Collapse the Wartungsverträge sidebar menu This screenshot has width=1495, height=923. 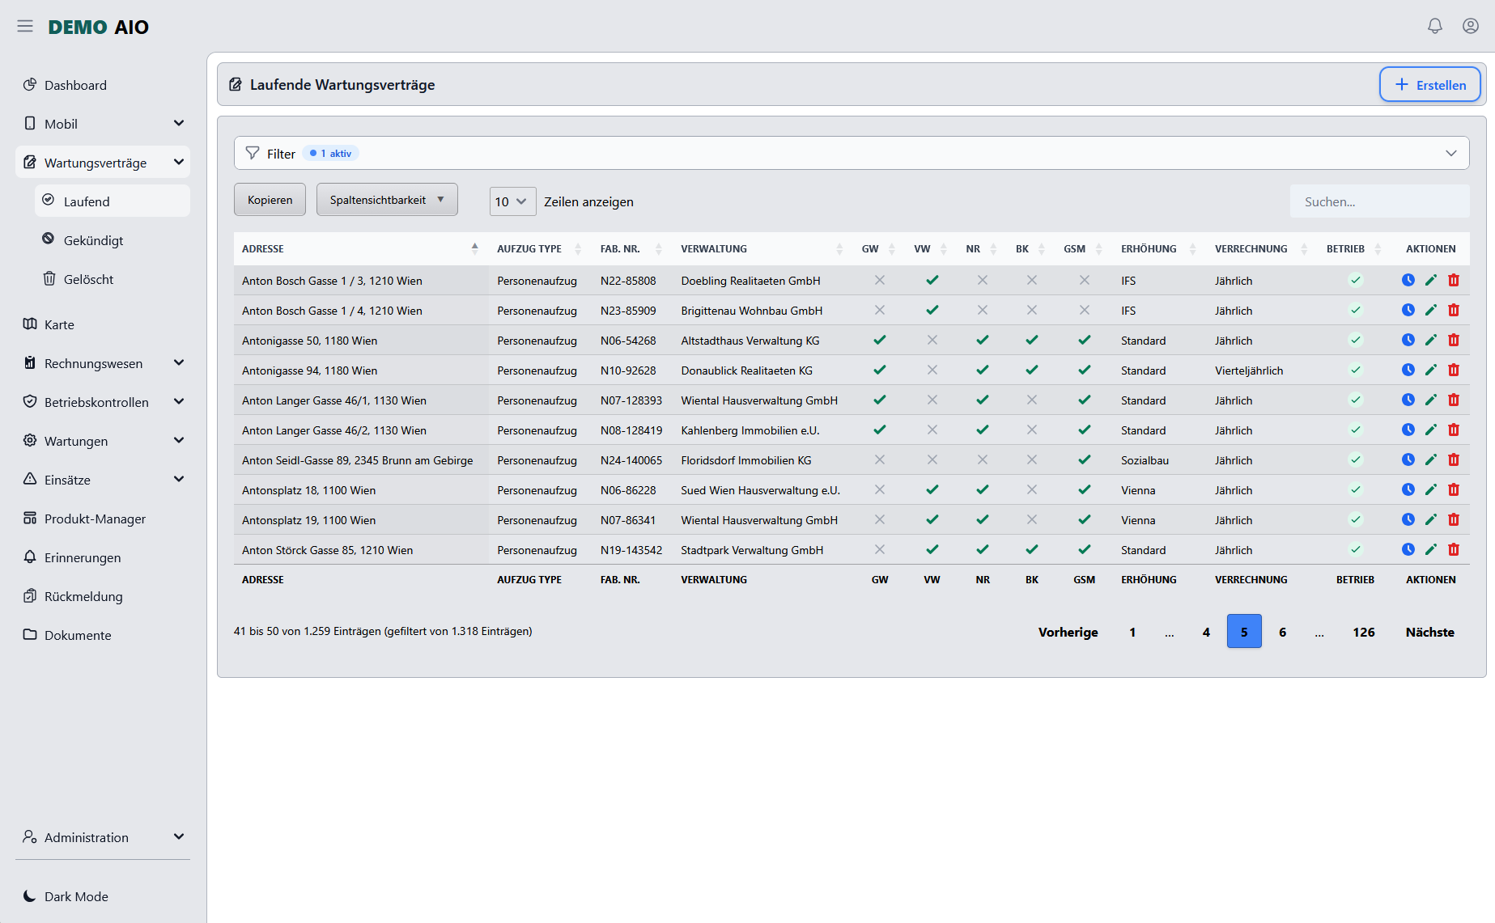click(x=103, y=163)
